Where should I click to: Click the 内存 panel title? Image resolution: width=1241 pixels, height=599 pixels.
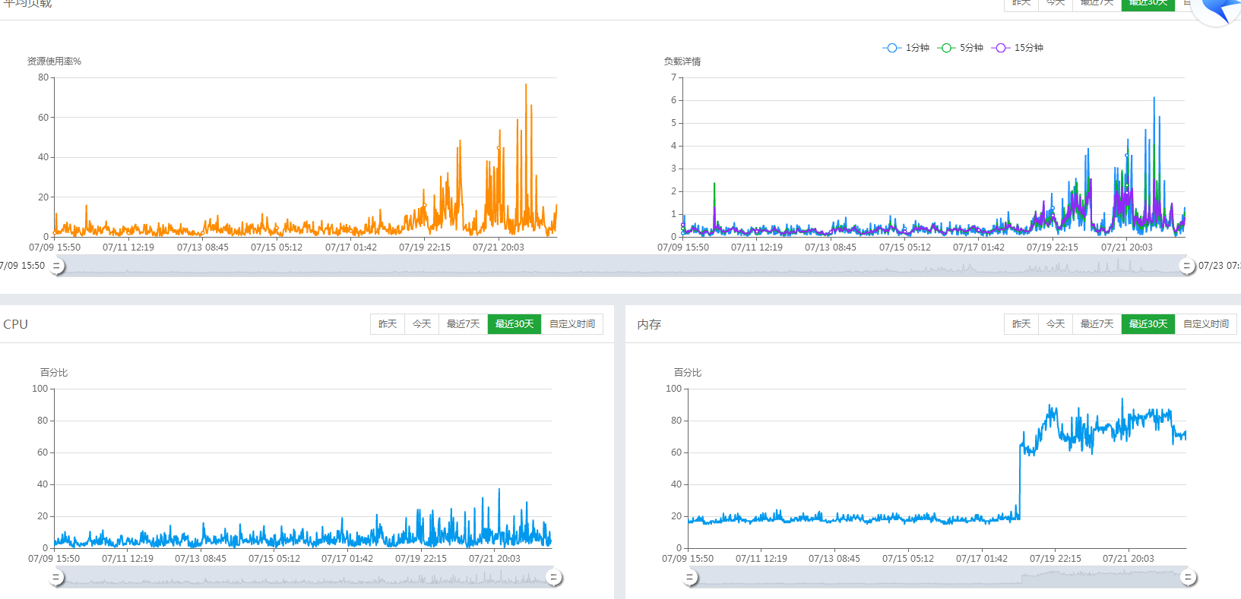[649, 324]
